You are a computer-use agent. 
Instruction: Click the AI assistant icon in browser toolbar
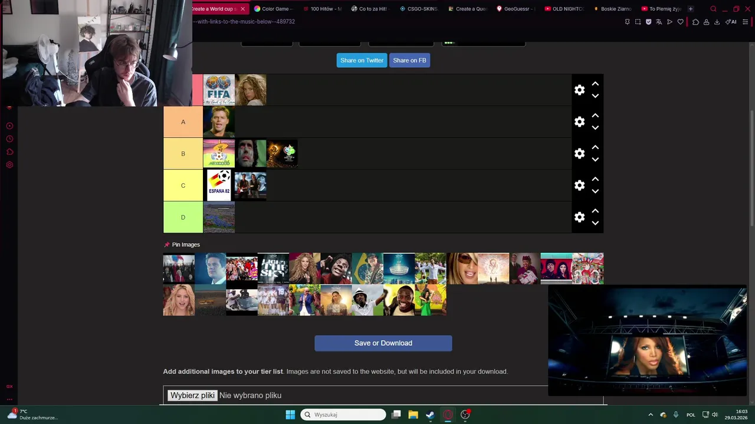[x=731, y=22]
